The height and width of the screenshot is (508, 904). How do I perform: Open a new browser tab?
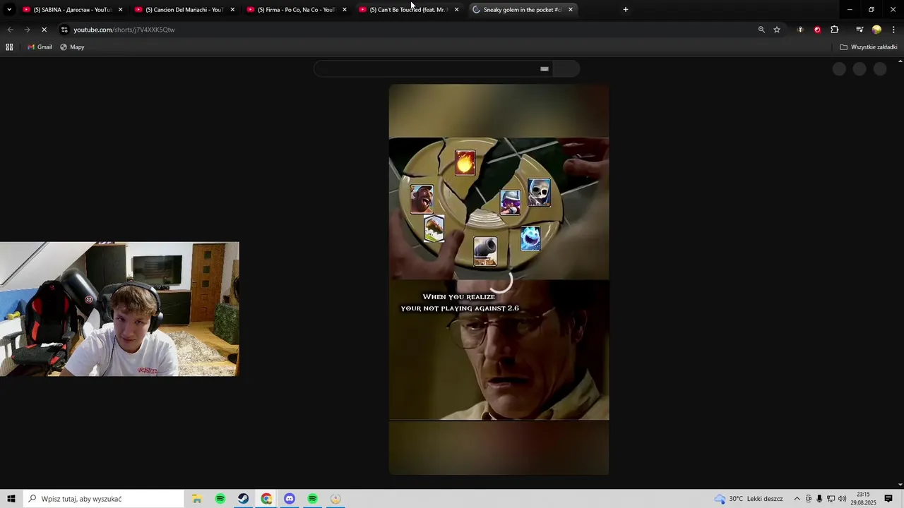[x=625, y=10]
